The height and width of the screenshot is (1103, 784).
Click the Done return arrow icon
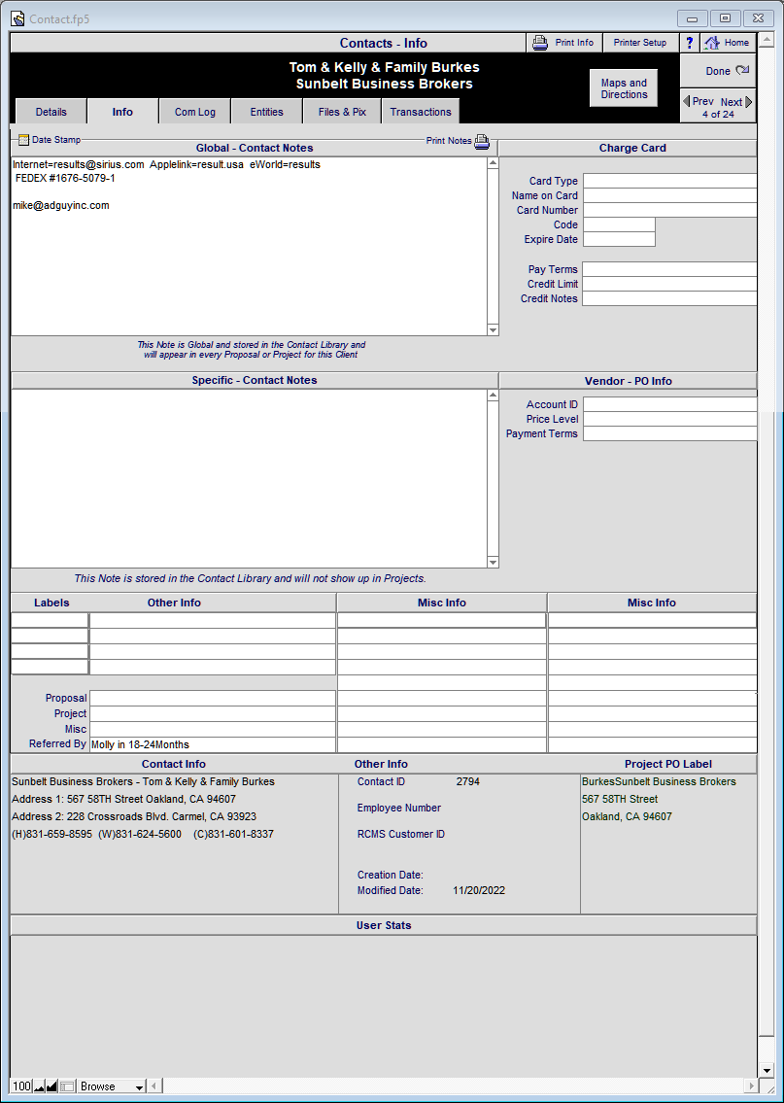[742, 70]
